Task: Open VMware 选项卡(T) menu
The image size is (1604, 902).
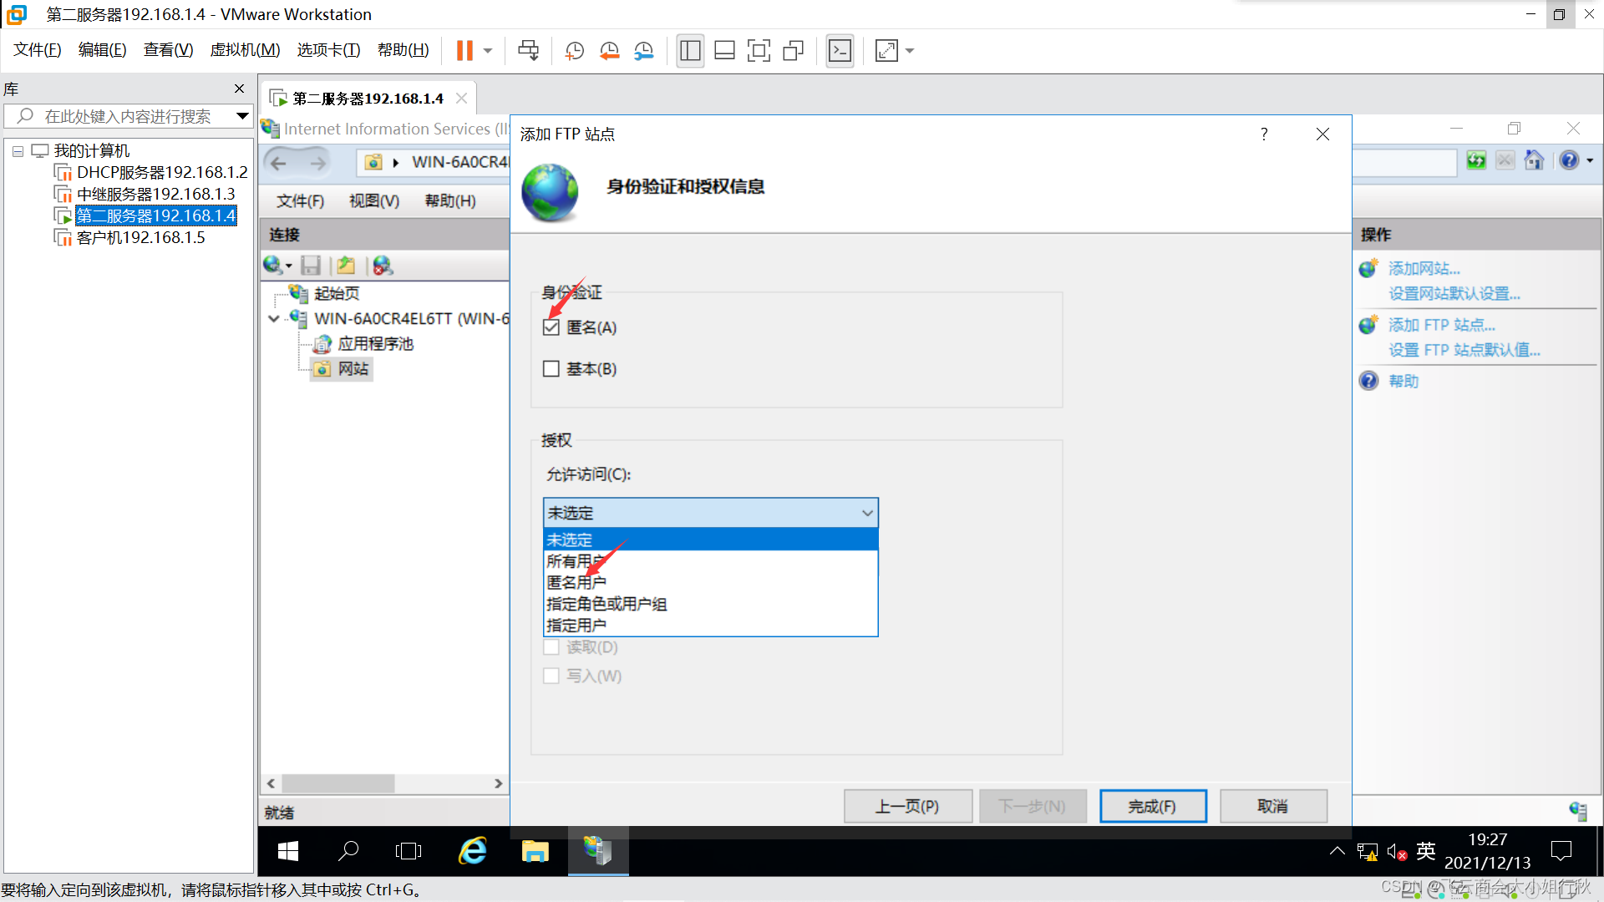Action: (x=328, y=50)
